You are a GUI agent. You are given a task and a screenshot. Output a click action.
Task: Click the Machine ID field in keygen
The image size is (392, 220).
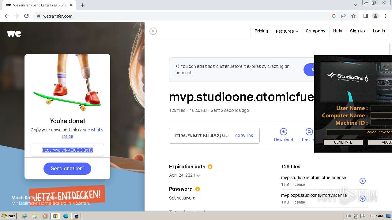pos(381,123)
